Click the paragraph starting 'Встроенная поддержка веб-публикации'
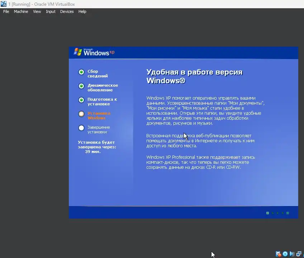Viewport: 304px width, 258px height. point(200,141)
